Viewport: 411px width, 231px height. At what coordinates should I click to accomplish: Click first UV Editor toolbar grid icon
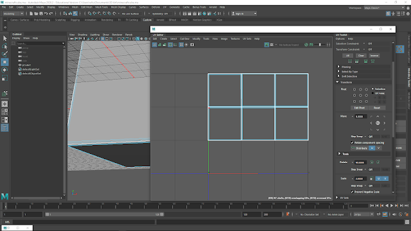point(155,45)
